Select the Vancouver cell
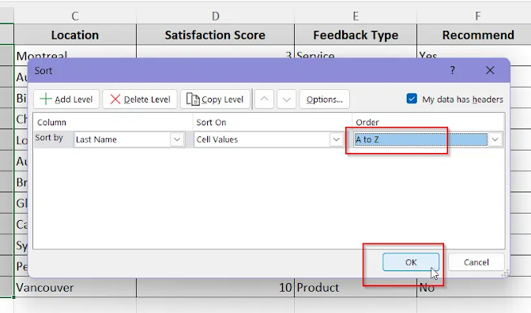 (75, 288)
